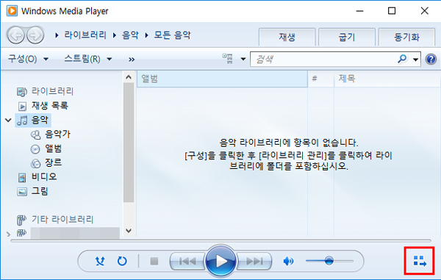Click the Windows Media Player title icon
441x280 pixels.
[12, 11]
